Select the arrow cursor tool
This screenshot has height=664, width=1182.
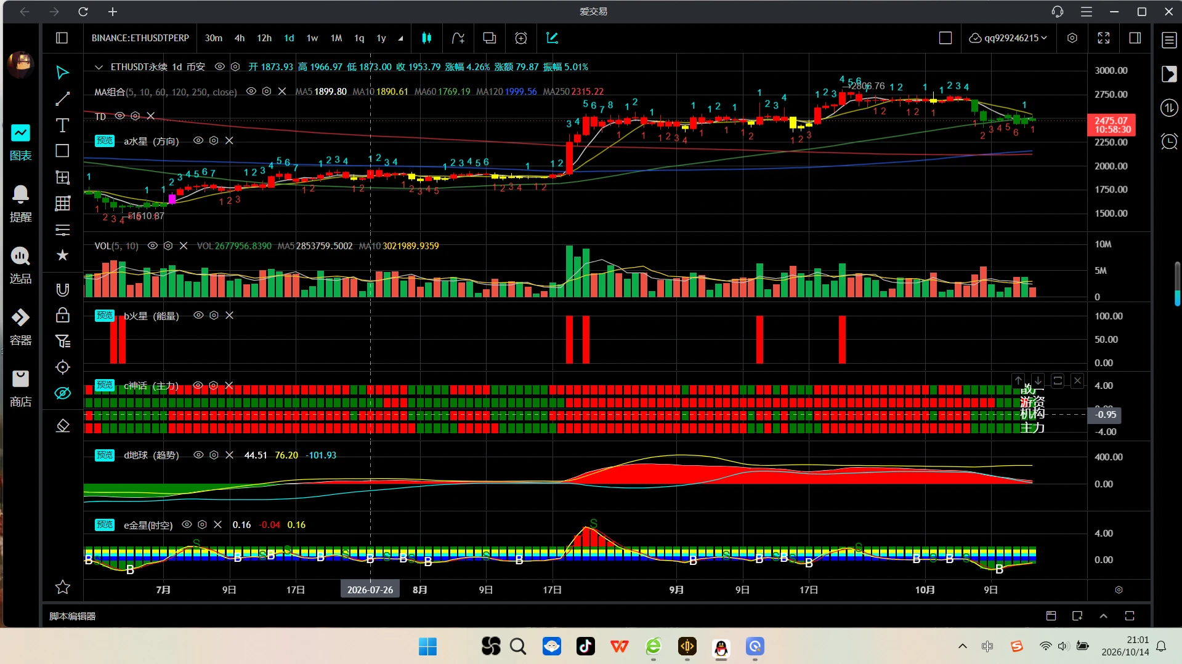coord(62,73)
